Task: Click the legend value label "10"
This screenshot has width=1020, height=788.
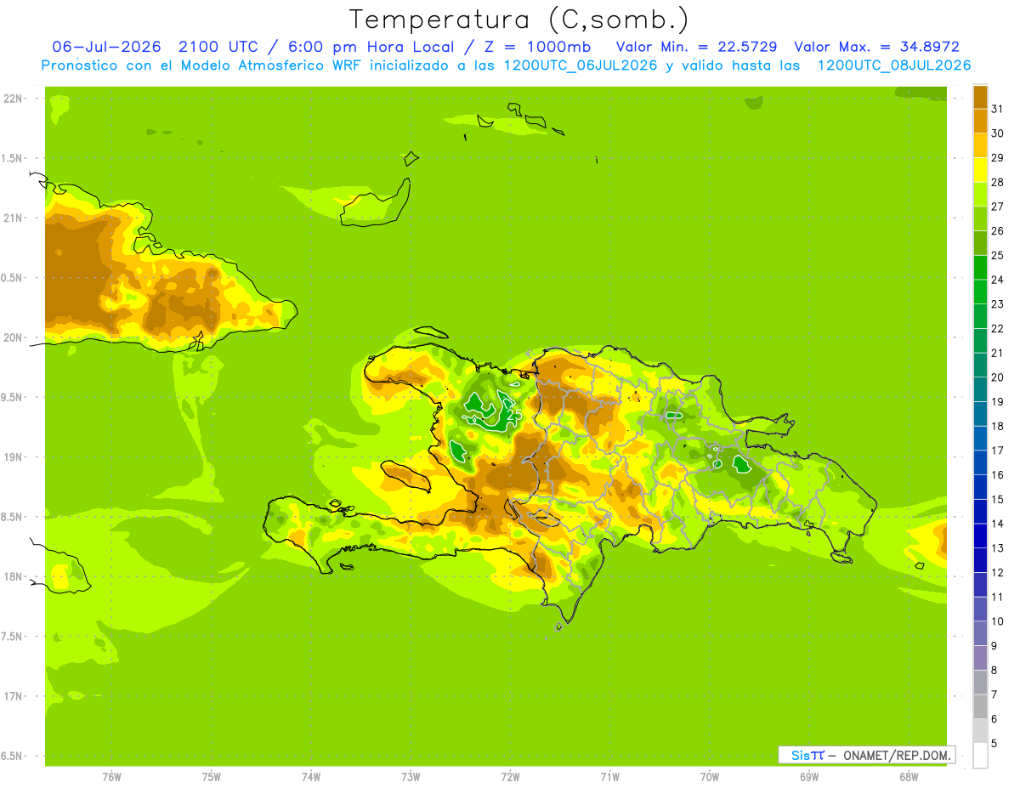Action: point(997,621)
